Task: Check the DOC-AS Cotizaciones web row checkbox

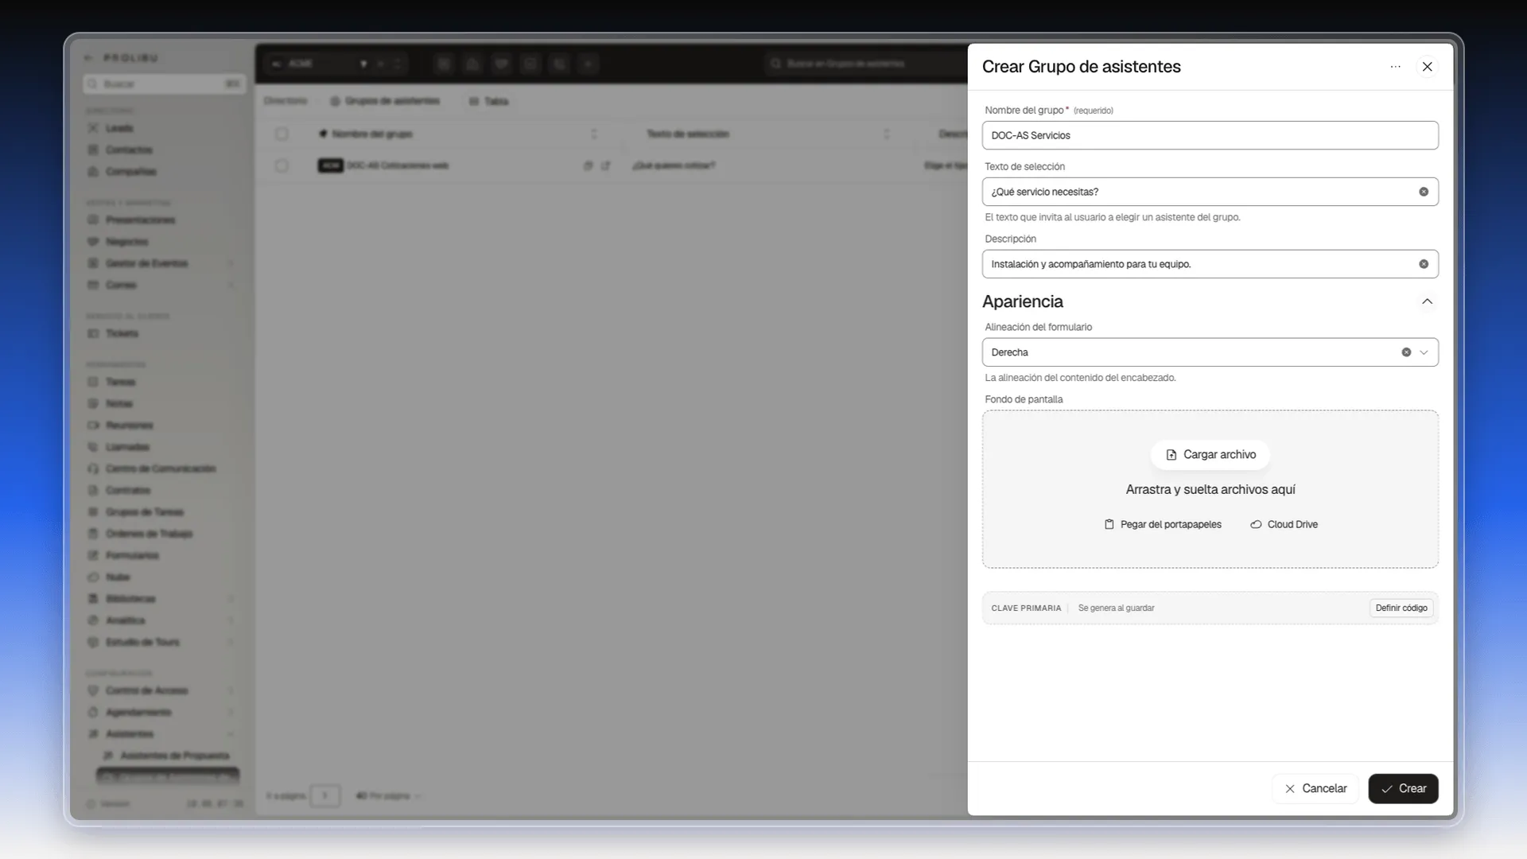Action: tap(282, 165)
